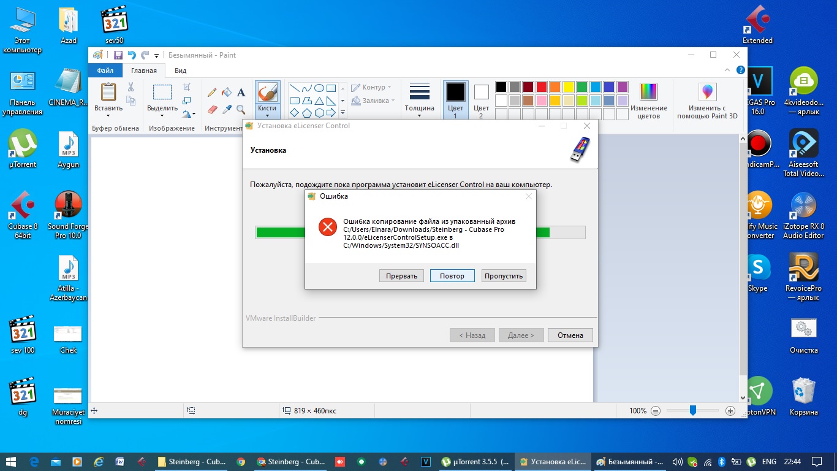
Task: Expand the Кисти brushes dropdown
Action: coord(267,115)
